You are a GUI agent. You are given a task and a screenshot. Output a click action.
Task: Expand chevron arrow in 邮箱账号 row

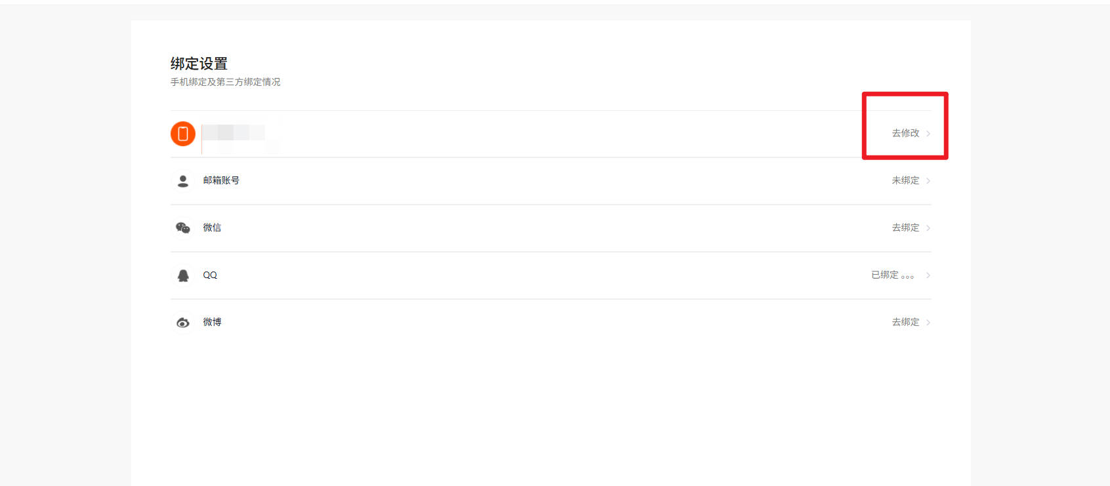928,181
